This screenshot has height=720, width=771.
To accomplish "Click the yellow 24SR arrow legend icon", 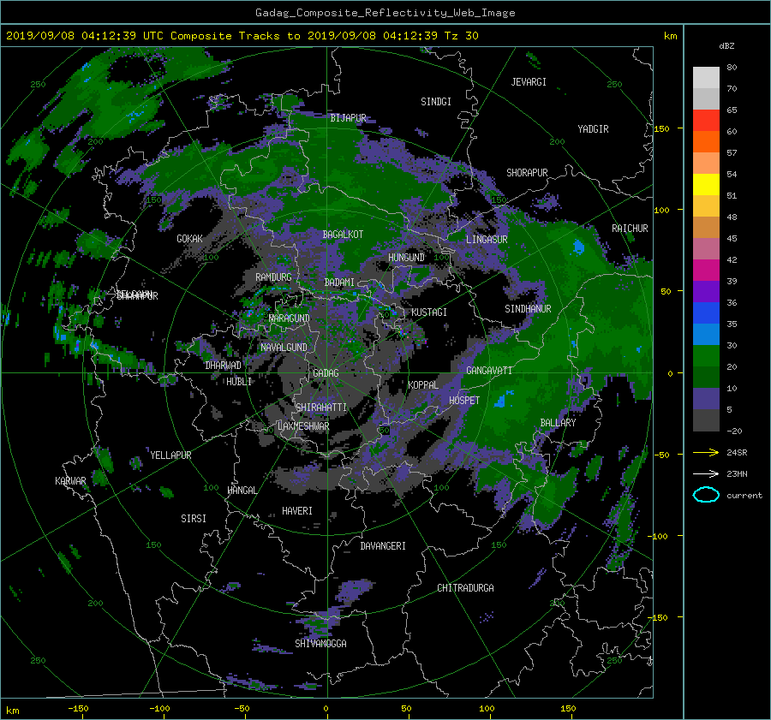I will tap(706, 452).
